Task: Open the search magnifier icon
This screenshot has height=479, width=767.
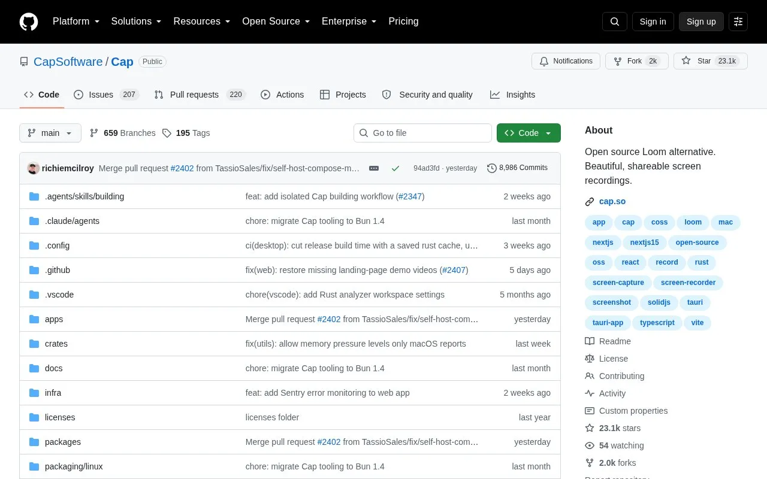Action: click(x=615, y=22)
